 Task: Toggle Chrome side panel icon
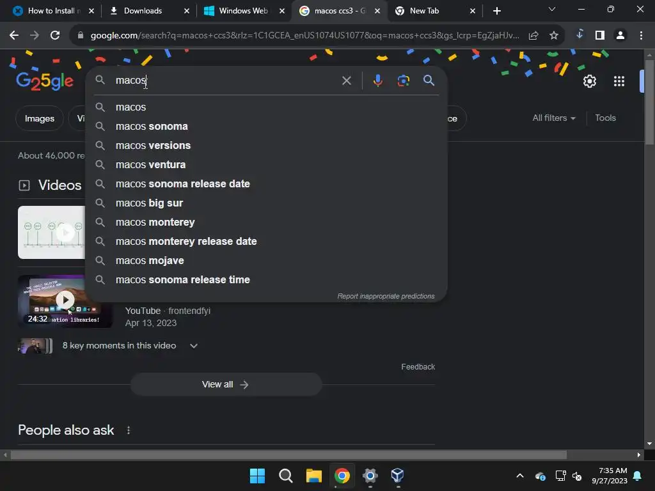pos(600,36)
